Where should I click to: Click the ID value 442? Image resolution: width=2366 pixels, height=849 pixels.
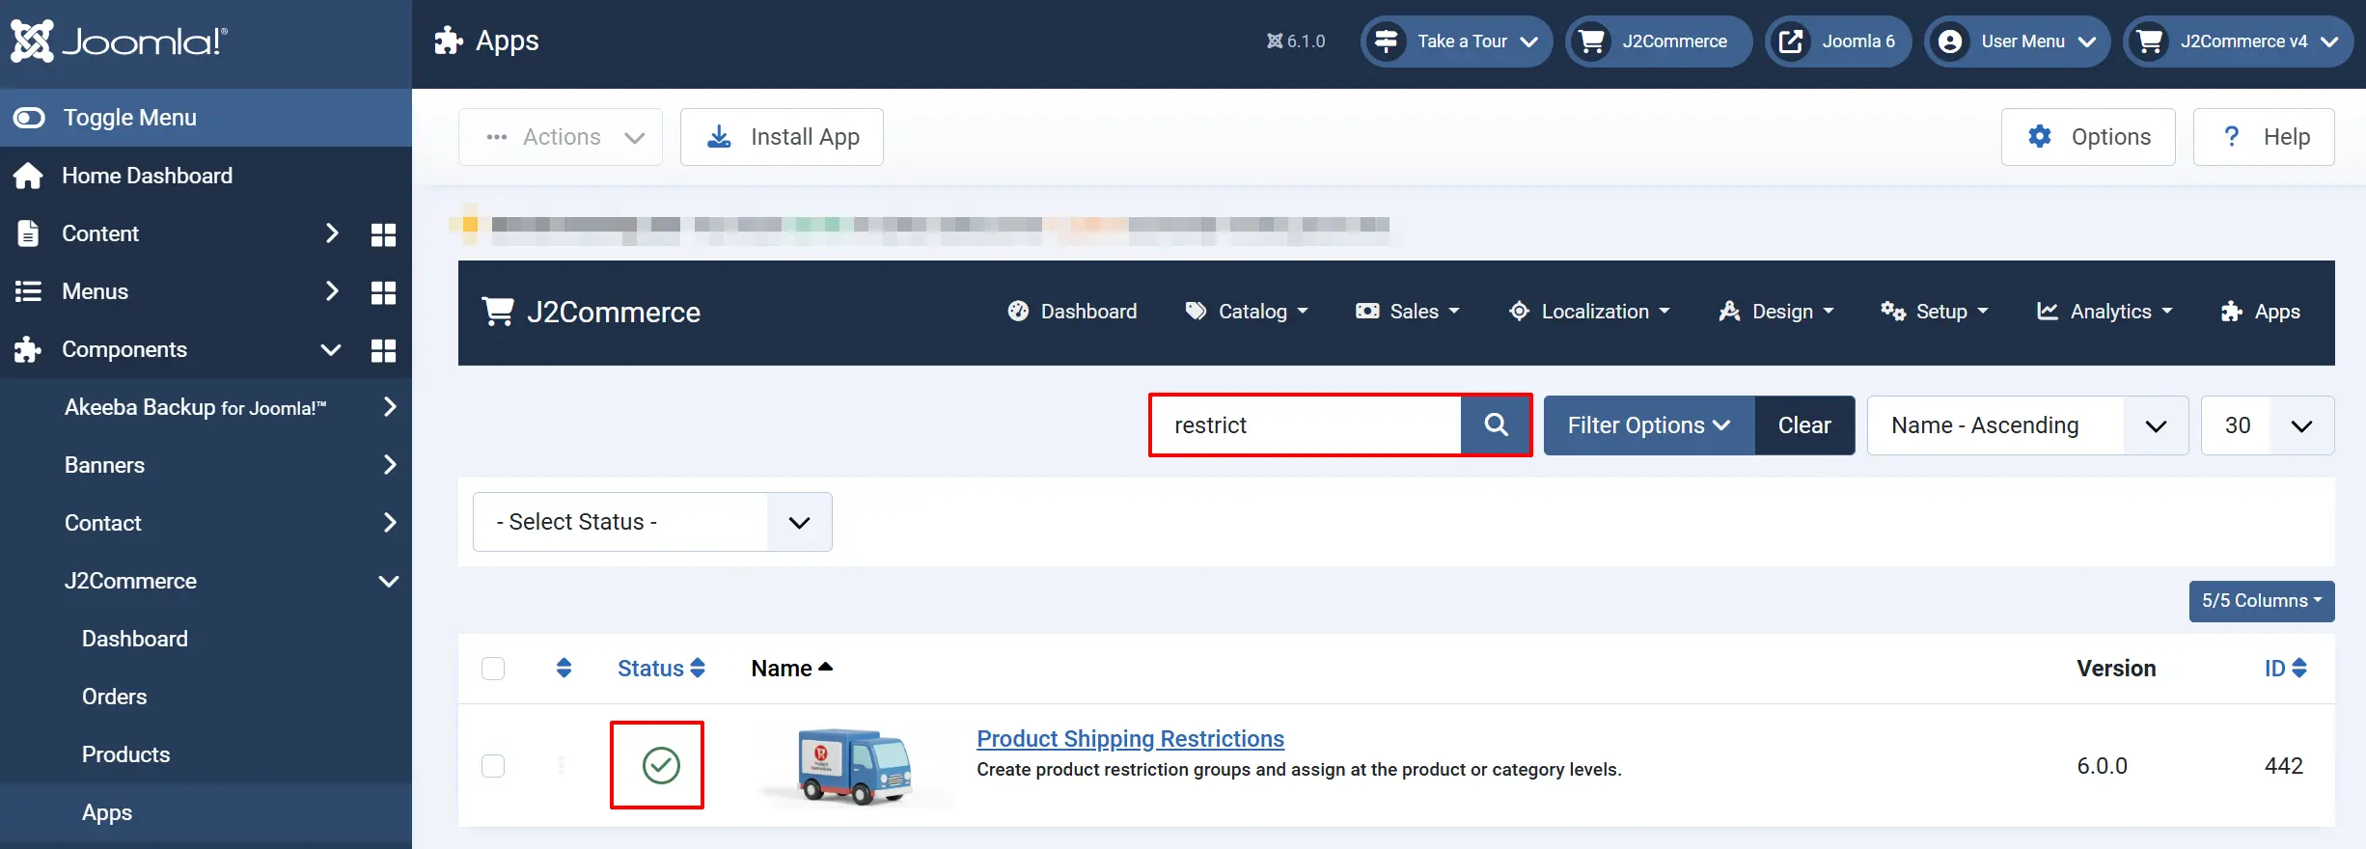point(2284,766)
